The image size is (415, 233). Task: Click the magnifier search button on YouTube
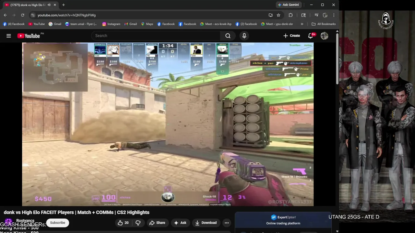tap(228, 36)
